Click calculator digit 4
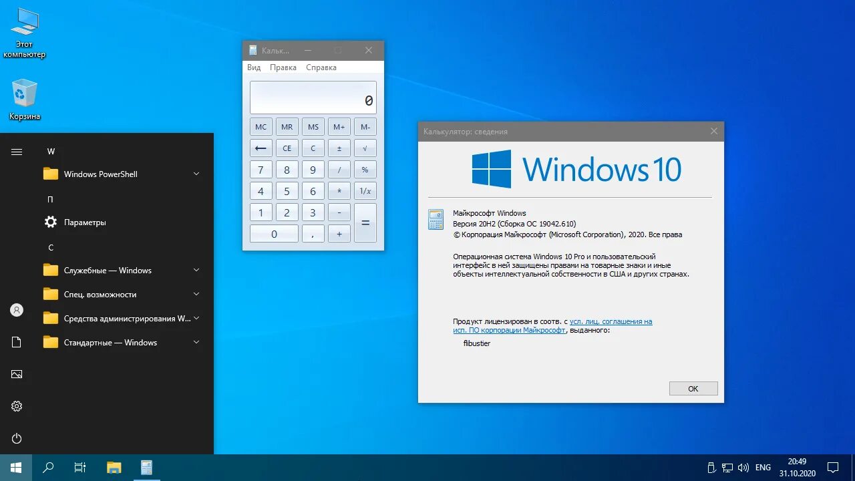 click(x=261, y=191)
